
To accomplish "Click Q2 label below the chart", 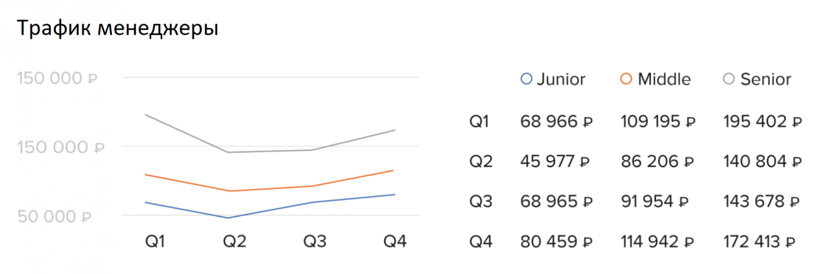I will click(234, 241).
